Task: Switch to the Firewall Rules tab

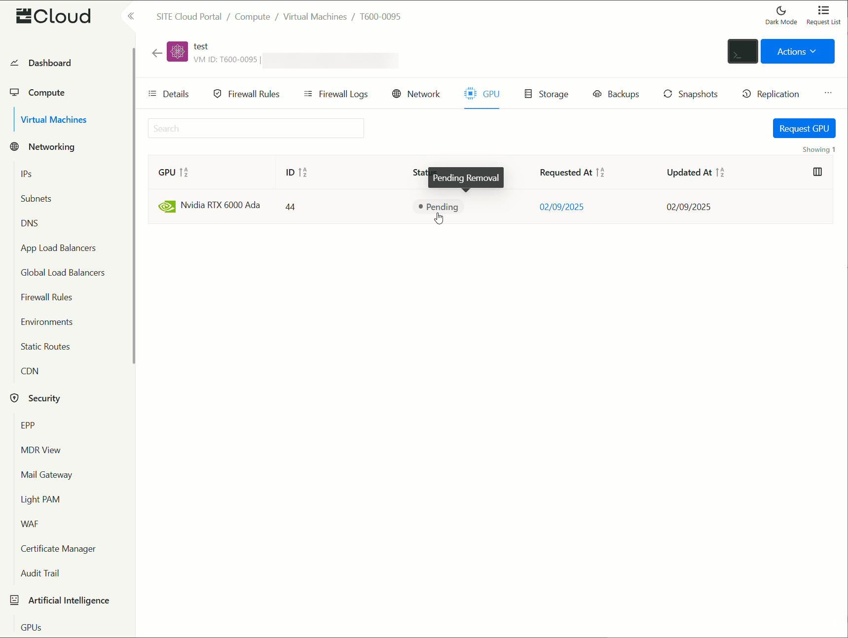Action: [x=246, y=94]
